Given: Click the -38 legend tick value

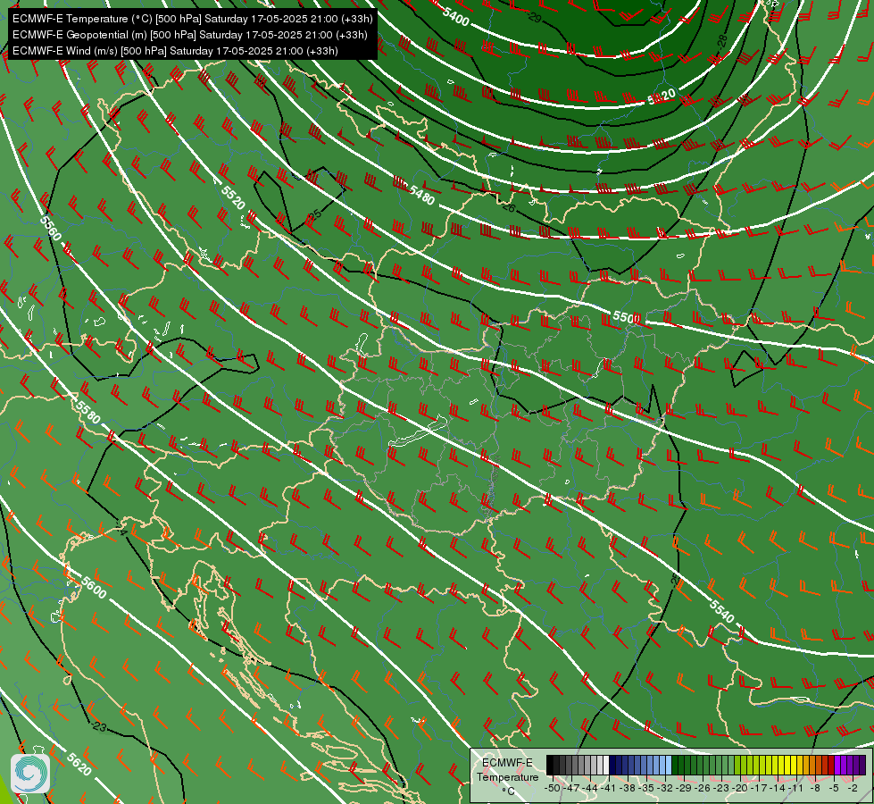Looking at the screenshot, I should (x=628, y=788).
